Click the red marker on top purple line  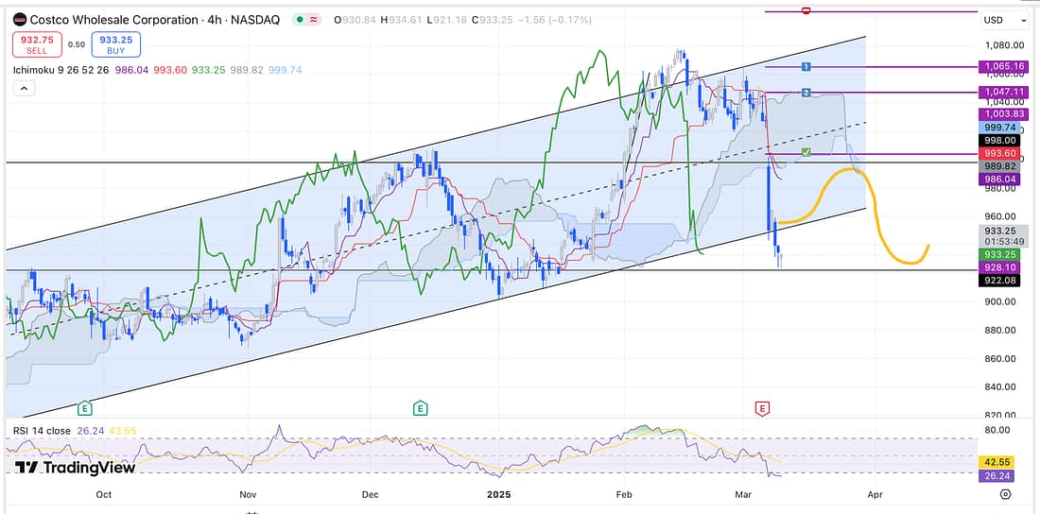(806, 11)
